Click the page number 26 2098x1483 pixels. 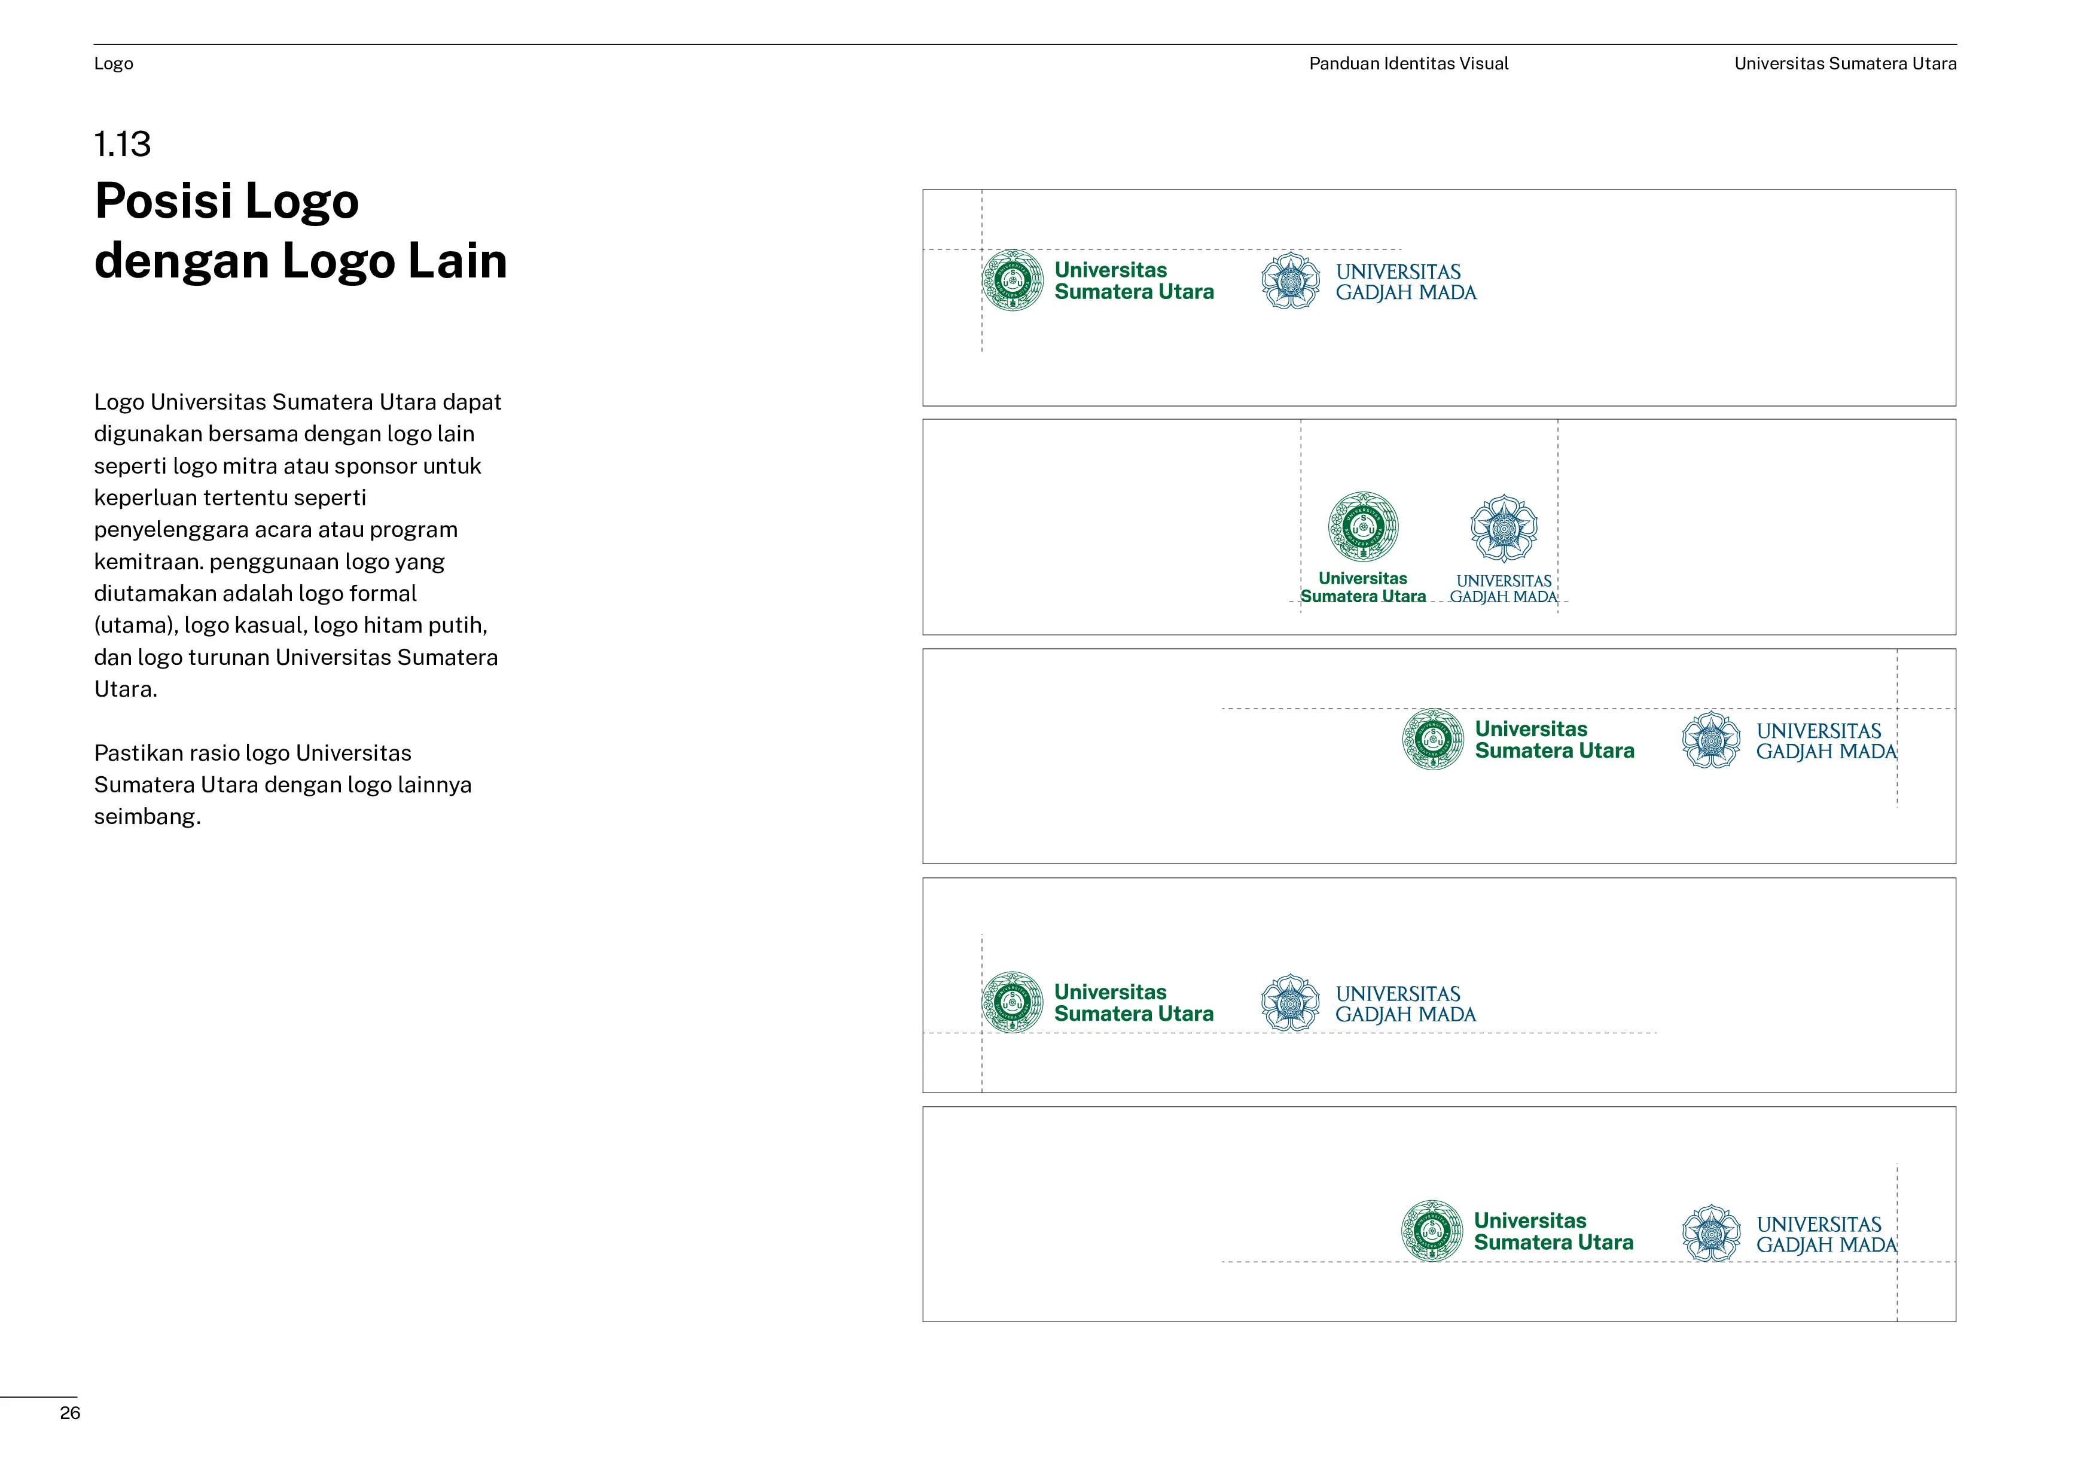pos(71,1414)
